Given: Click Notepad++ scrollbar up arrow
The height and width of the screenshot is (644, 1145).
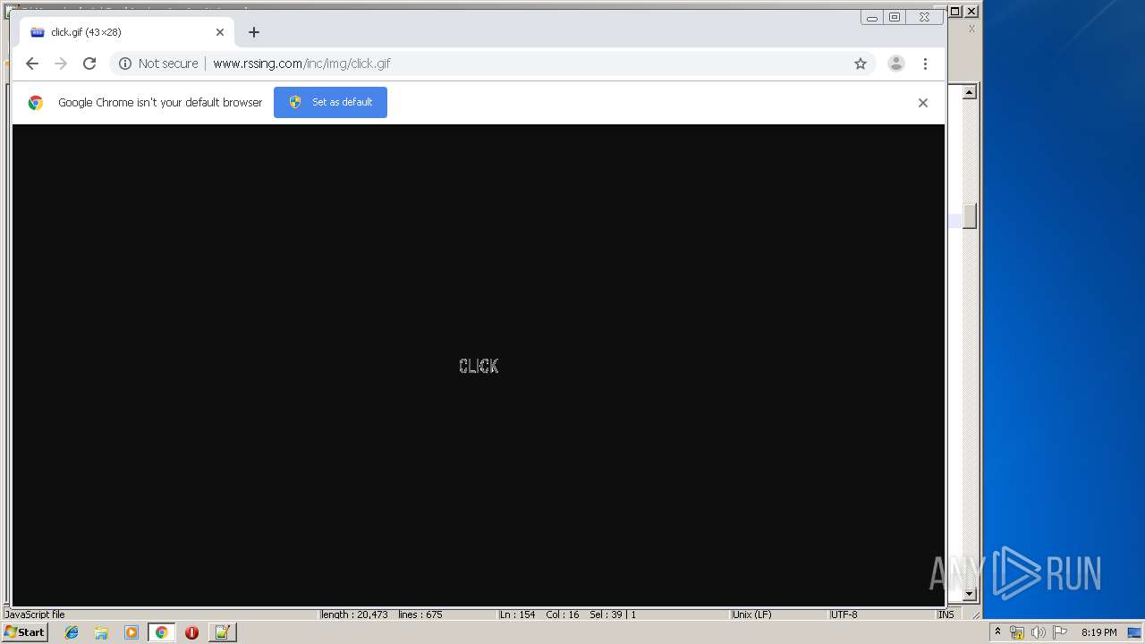Looking at the screenshot, I should 969,92.
